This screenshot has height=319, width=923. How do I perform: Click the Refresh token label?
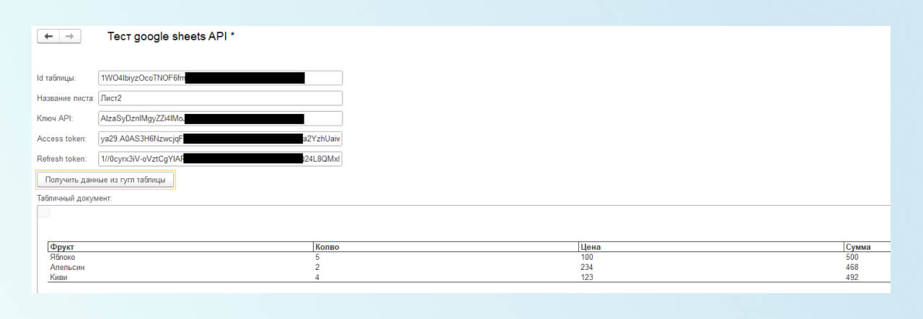(x=63, y=159)
